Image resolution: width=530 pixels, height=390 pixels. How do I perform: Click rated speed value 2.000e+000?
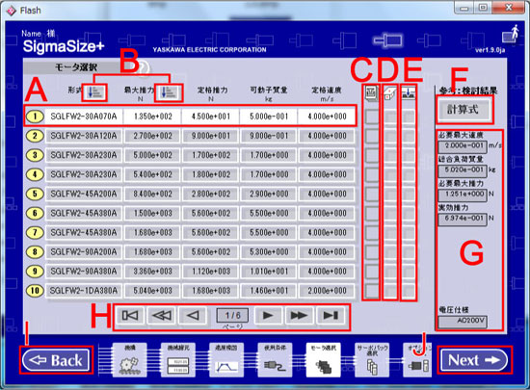pyautogui.click(x=327, y=291)
